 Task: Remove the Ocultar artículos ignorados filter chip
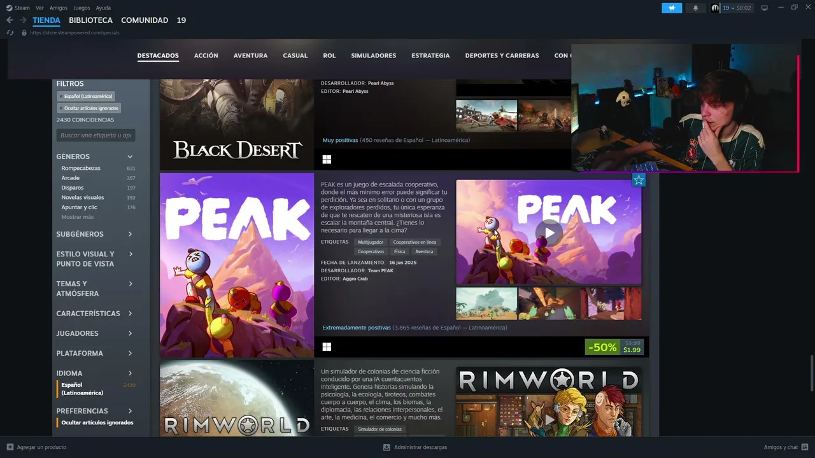click(x=61, y=108)
